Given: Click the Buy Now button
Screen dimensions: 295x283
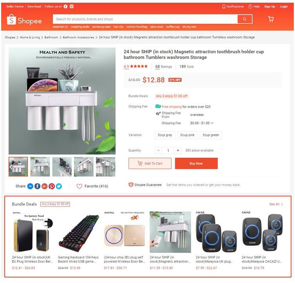Looking at the screenshot, I should (x=196, y=164).
